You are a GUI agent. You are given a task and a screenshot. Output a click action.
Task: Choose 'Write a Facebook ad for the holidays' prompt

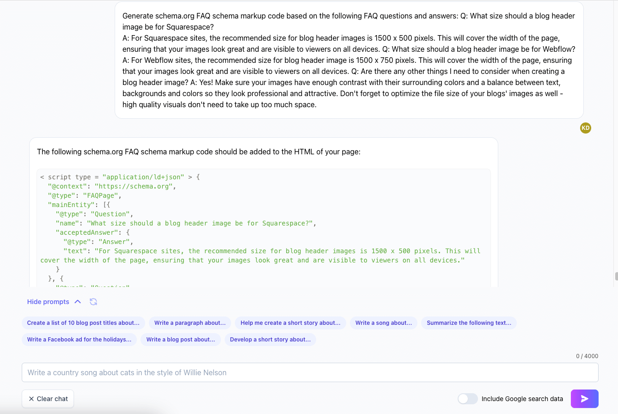79,340
